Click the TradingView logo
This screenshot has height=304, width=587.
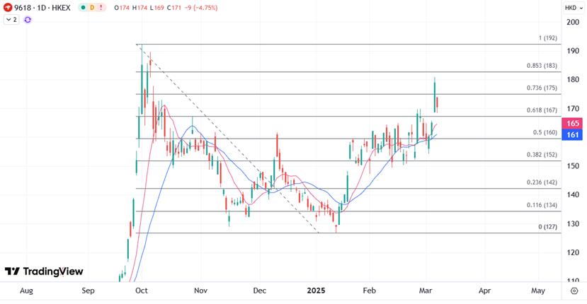click(x=44, y=271)
